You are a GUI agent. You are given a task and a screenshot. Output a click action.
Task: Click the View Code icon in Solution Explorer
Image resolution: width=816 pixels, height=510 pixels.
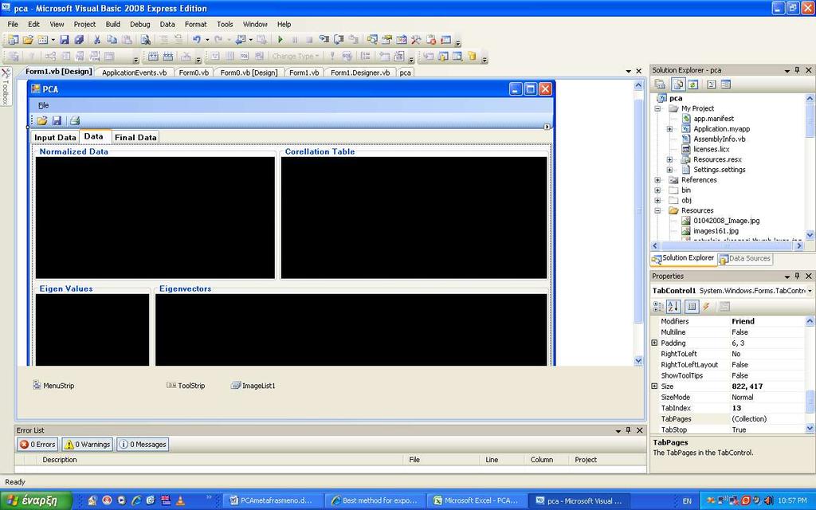pyautogui.click(x=712, y=84)
